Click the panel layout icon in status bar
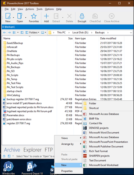Screen dimensions: 134x175 point(9,156)
